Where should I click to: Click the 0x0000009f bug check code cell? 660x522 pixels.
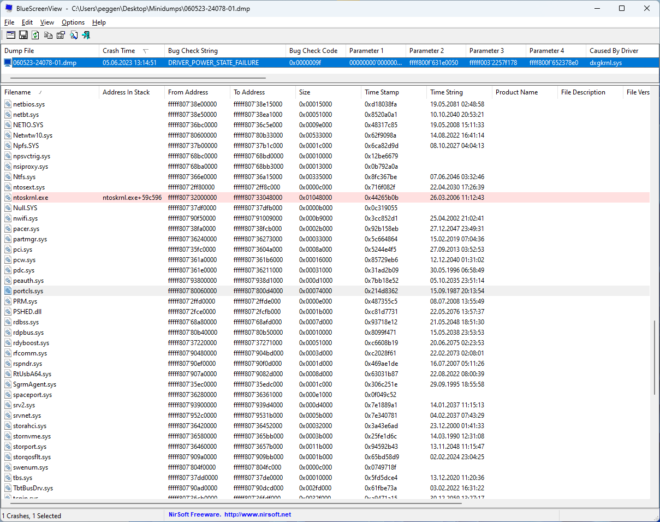(x=305, y=63)
